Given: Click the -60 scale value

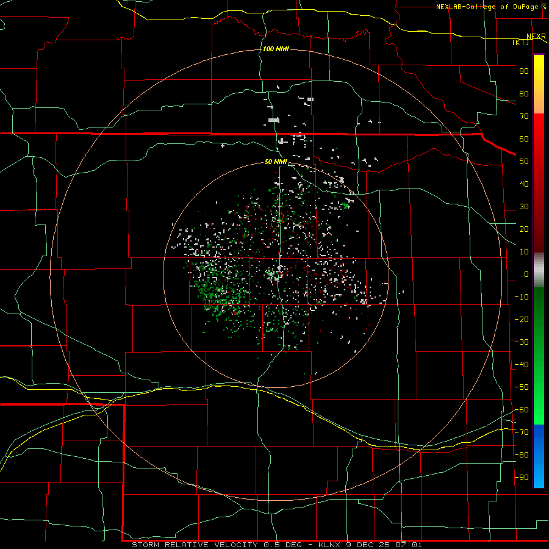Looking at the screenshot, I should (522, 410).
